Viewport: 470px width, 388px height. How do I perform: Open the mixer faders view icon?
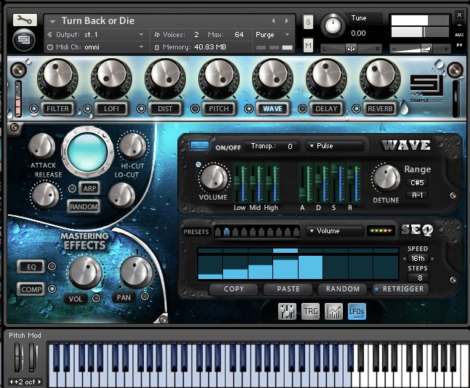click(288, 311)
